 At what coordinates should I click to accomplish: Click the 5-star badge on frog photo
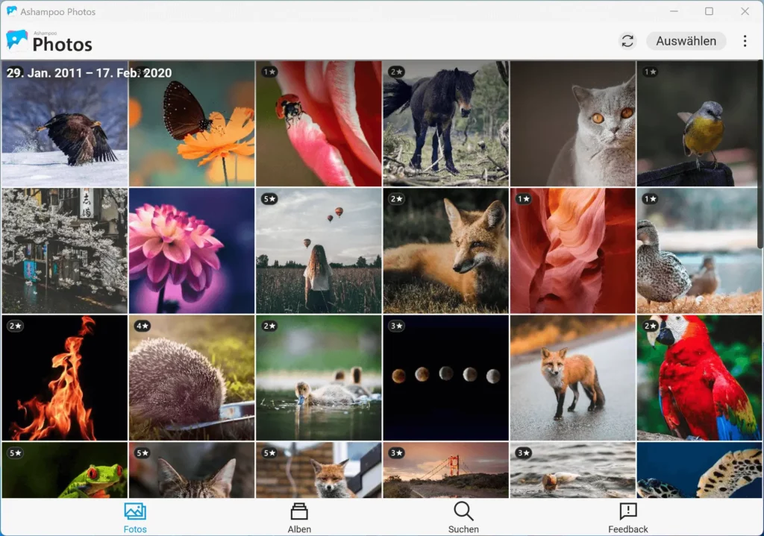point(15,453)
